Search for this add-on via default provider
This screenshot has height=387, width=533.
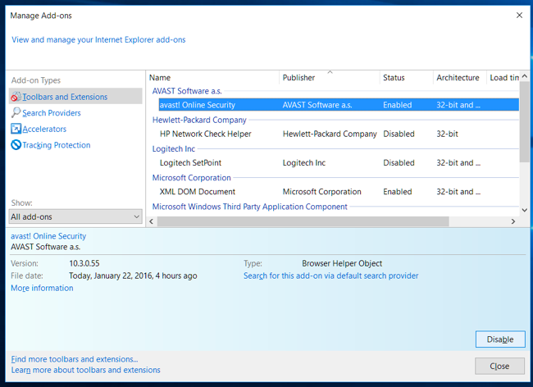click(330, 275)
